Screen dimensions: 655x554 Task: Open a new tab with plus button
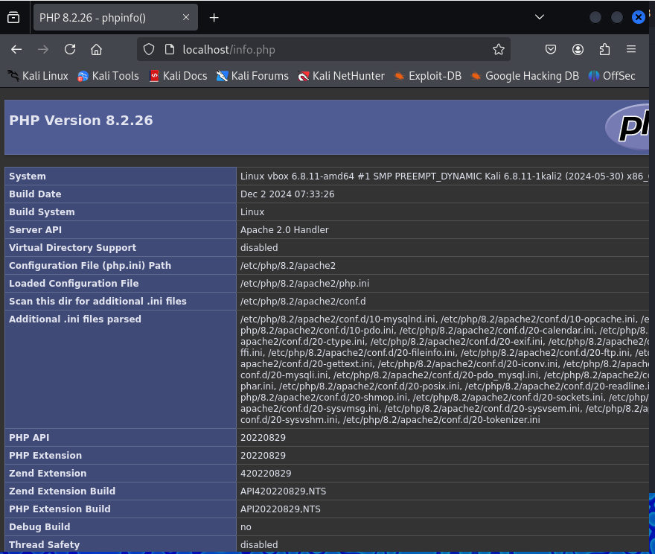(x=214, y=18)
